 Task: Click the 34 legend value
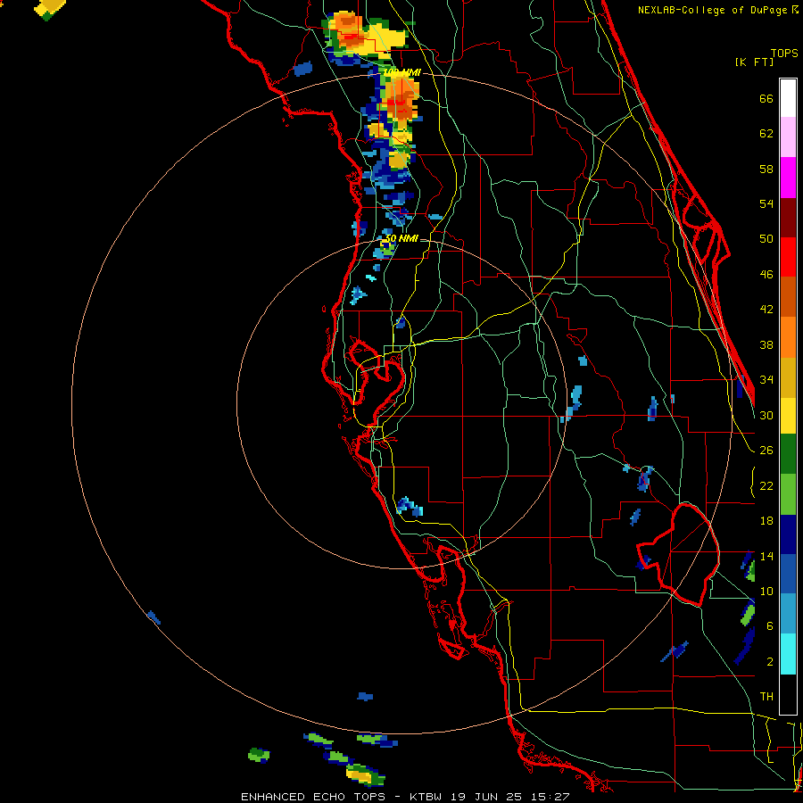766,379
